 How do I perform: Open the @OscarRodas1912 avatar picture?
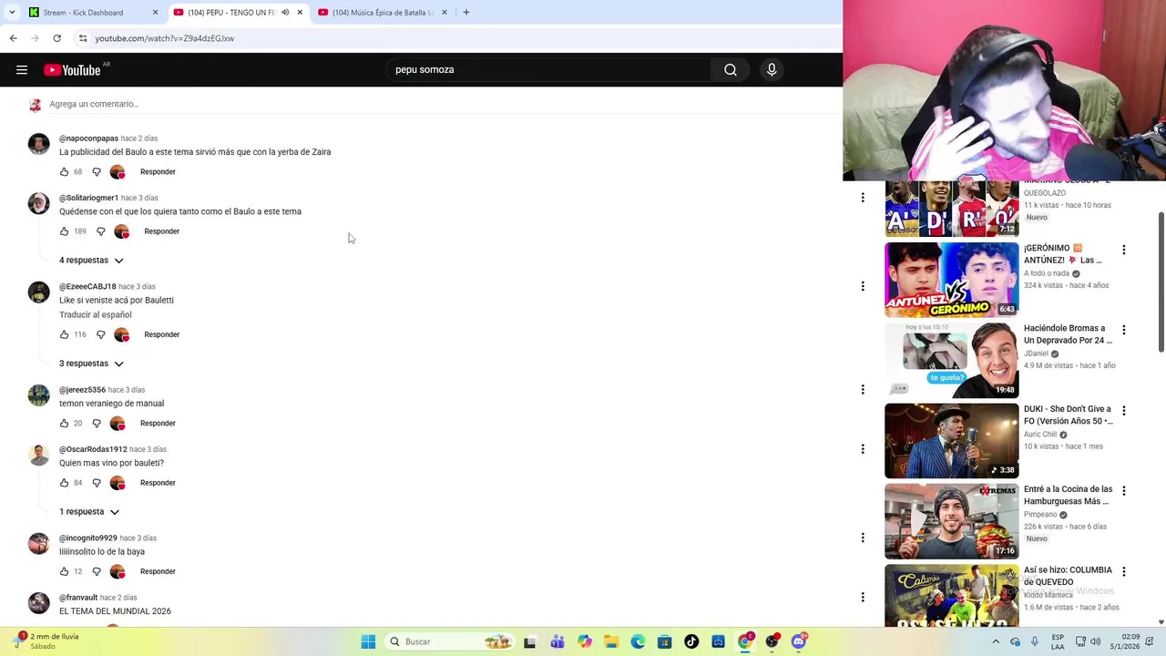coord(38,455)
